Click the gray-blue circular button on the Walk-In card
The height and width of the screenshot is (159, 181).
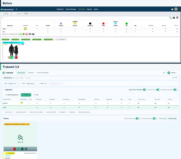click(26, 149)
